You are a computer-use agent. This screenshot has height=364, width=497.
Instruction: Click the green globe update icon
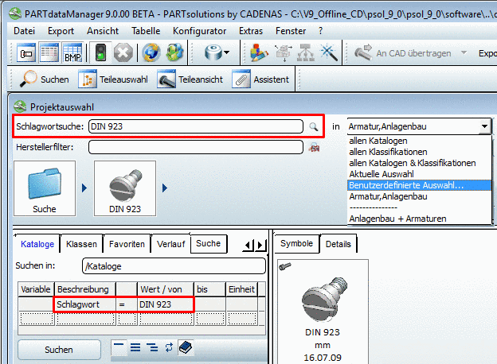pyautogui.click(x=174, y=52)
